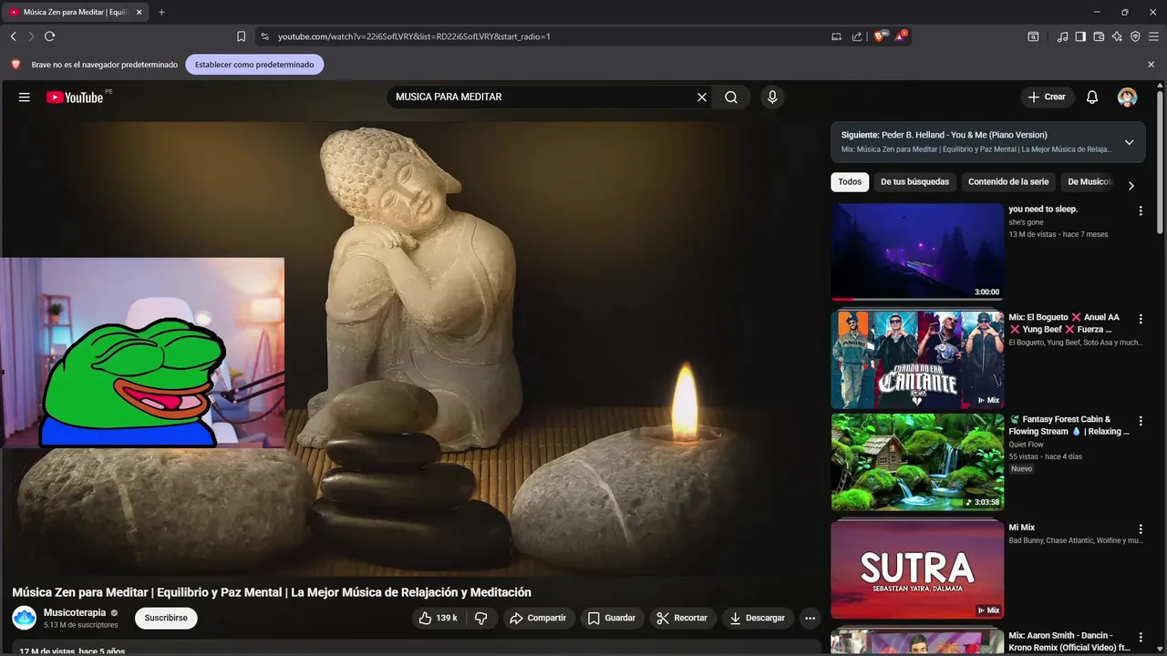Image resolution: width=1167 pixels, height=656 pixels.
Task: Open the SUTRA Mi Mix thumbnail
Action: point(917,569)
